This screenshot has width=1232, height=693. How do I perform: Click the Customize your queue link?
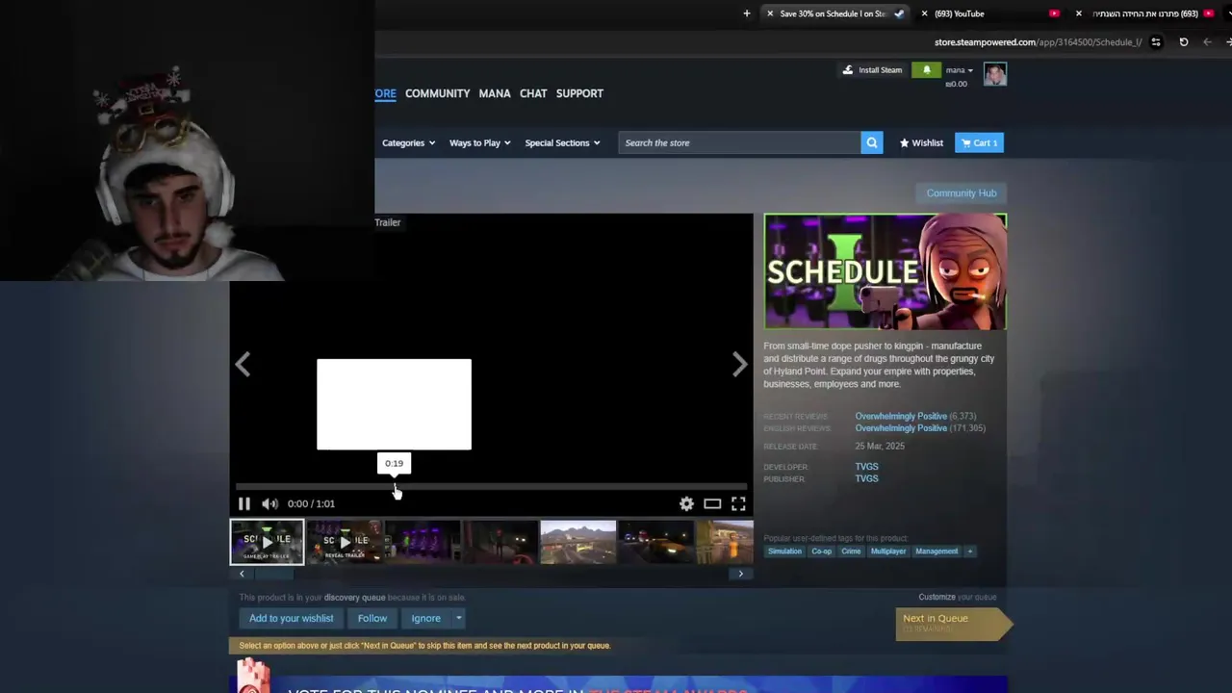pyautogui.click(x=957, y=597)
